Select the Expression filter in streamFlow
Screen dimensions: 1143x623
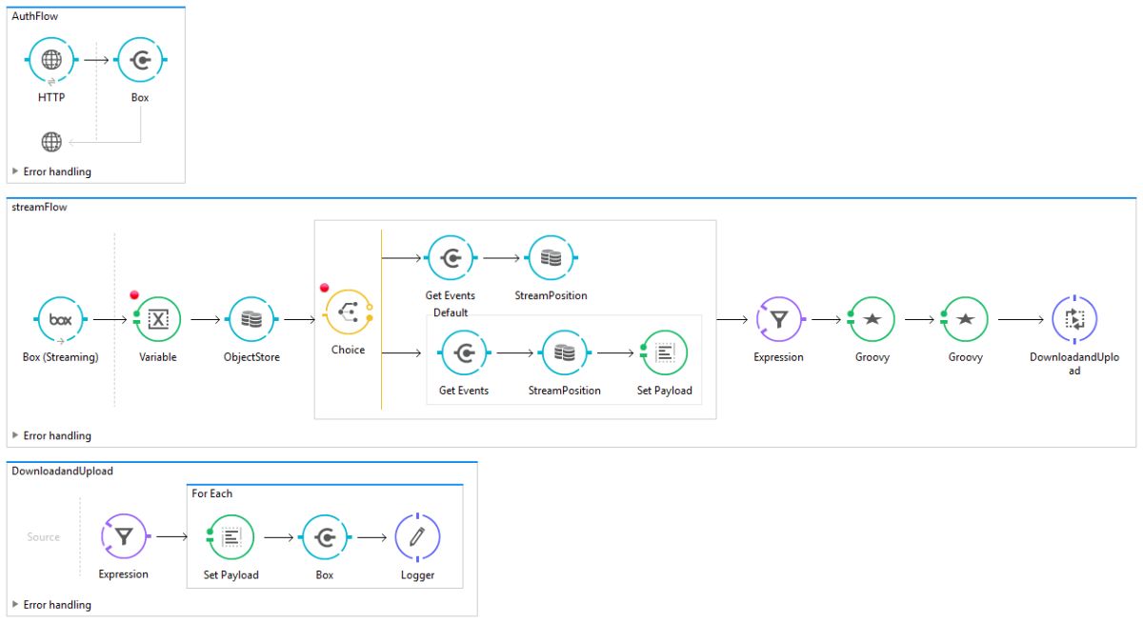(779, 319)
